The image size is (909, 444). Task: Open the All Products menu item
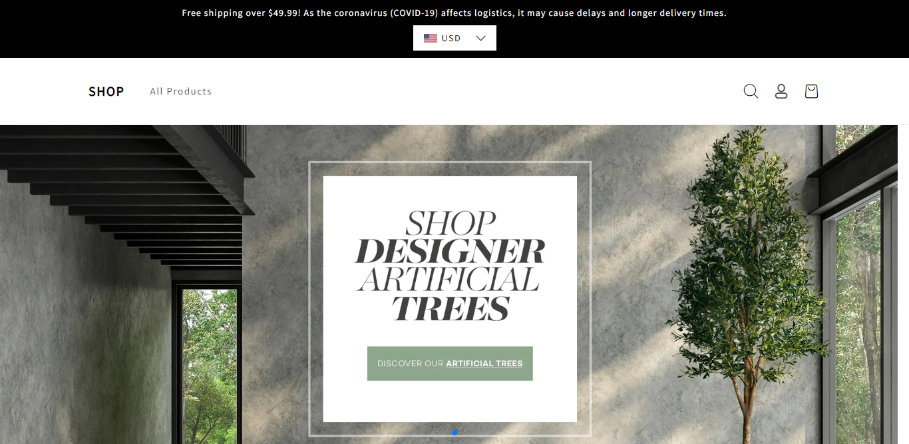(x=181, y=91)
